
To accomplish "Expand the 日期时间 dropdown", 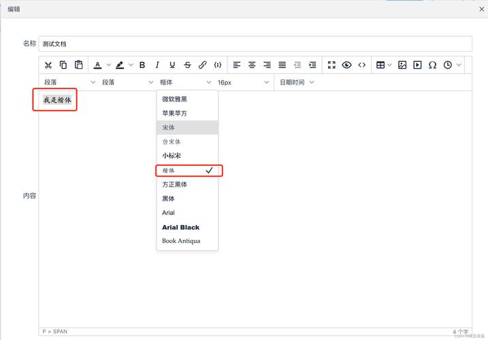I will click(x=297, y=82).
